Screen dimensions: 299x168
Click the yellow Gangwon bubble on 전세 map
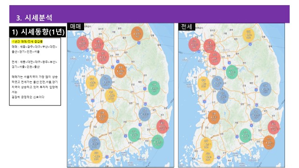pyautogui.click(x=249, y=35)
